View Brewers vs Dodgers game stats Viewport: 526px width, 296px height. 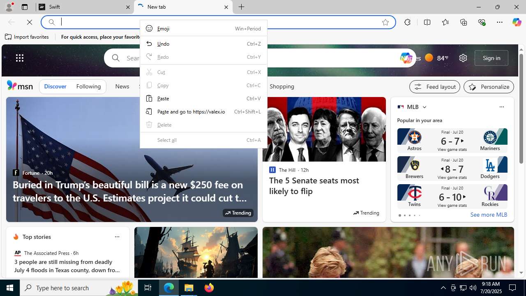(452, 177)
